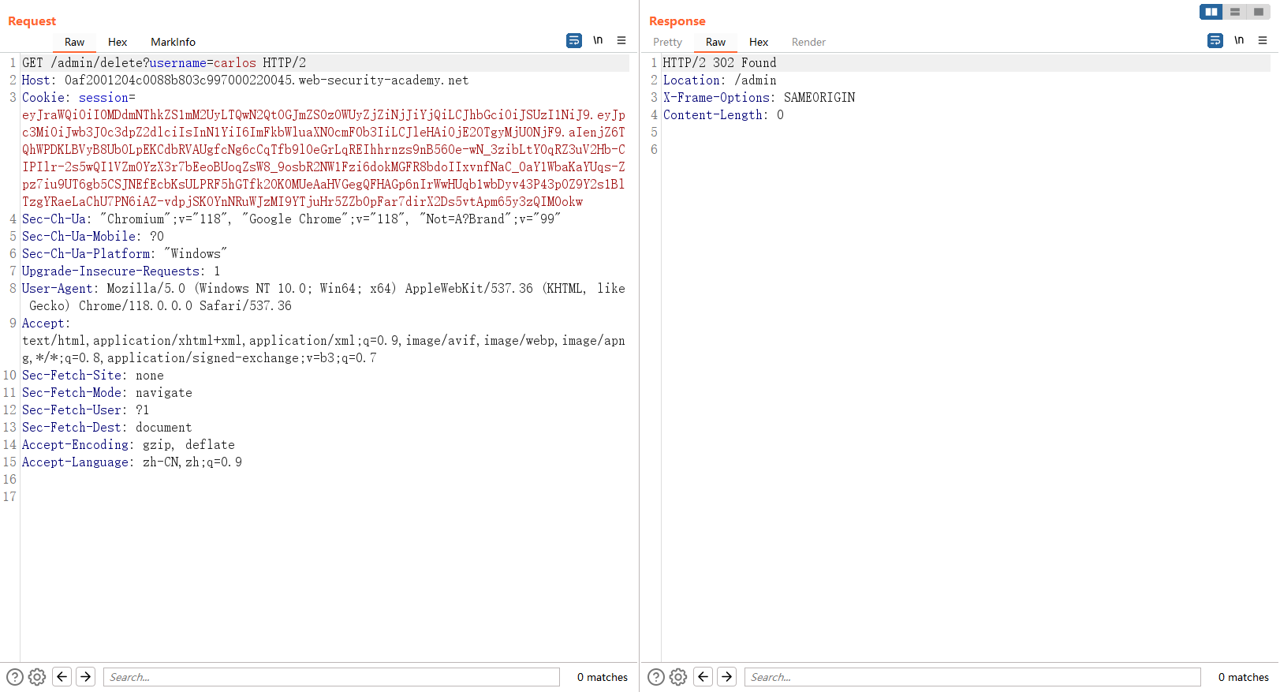Click the Location: /admin response header
1280x692 pixels.
[720, 80]
